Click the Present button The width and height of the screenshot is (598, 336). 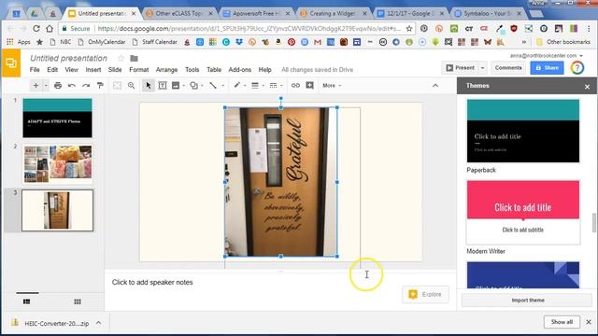point(461,68)
